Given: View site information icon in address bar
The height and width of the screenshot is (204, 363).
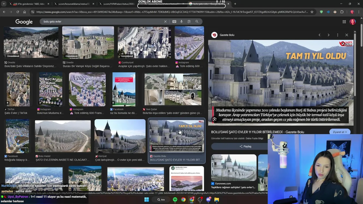Looking at the screenshot, I should 33,12.
